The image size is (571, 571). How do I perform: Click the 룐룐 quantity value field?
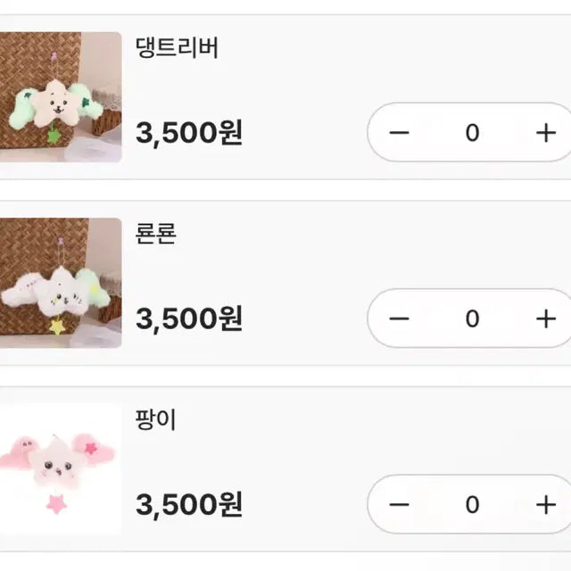coord(472,319)
